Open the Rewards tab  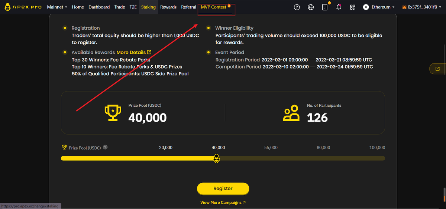[168, 7]
